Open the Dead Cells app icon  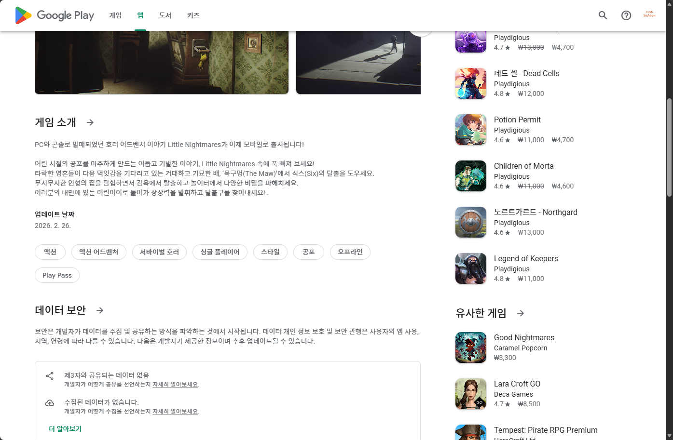click(x=471, y=83)
